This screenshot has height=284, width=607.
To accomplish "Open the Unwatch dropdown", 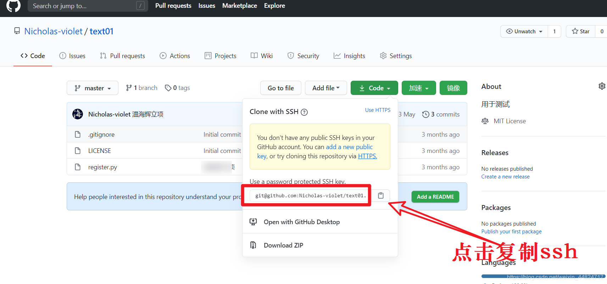I will point(524,31).
